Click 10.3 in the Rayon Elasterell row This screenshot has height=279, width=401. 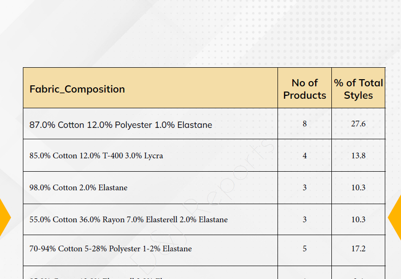(358, 219)
